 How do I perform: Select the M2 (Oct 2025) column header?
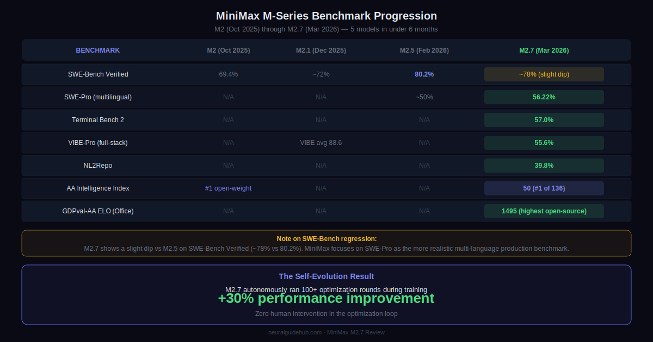(x=229, y=50)
